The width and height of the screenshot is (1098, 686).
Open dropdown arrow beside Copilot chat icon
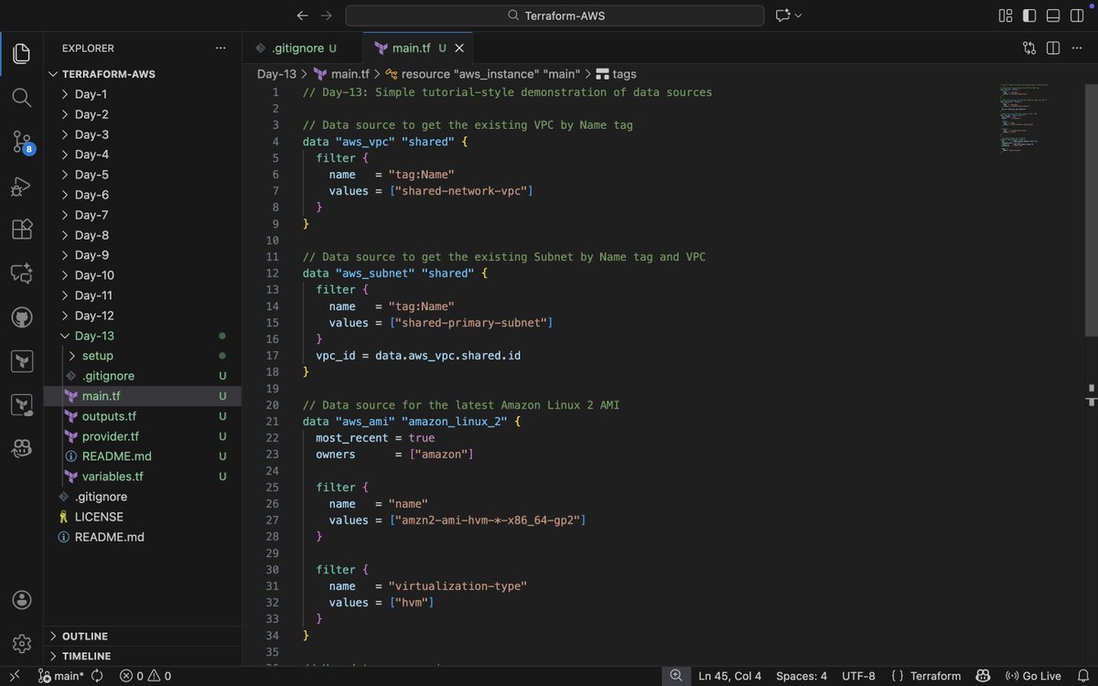799,16
